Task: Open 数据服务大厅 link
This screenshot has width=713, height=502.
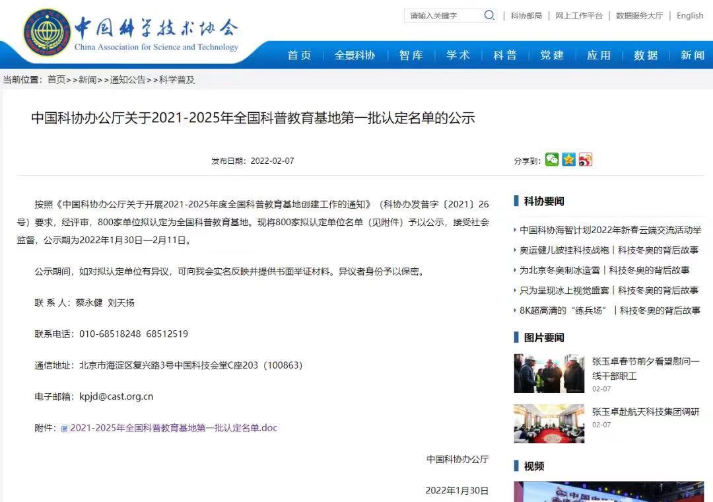Action: tap(639, 16)
